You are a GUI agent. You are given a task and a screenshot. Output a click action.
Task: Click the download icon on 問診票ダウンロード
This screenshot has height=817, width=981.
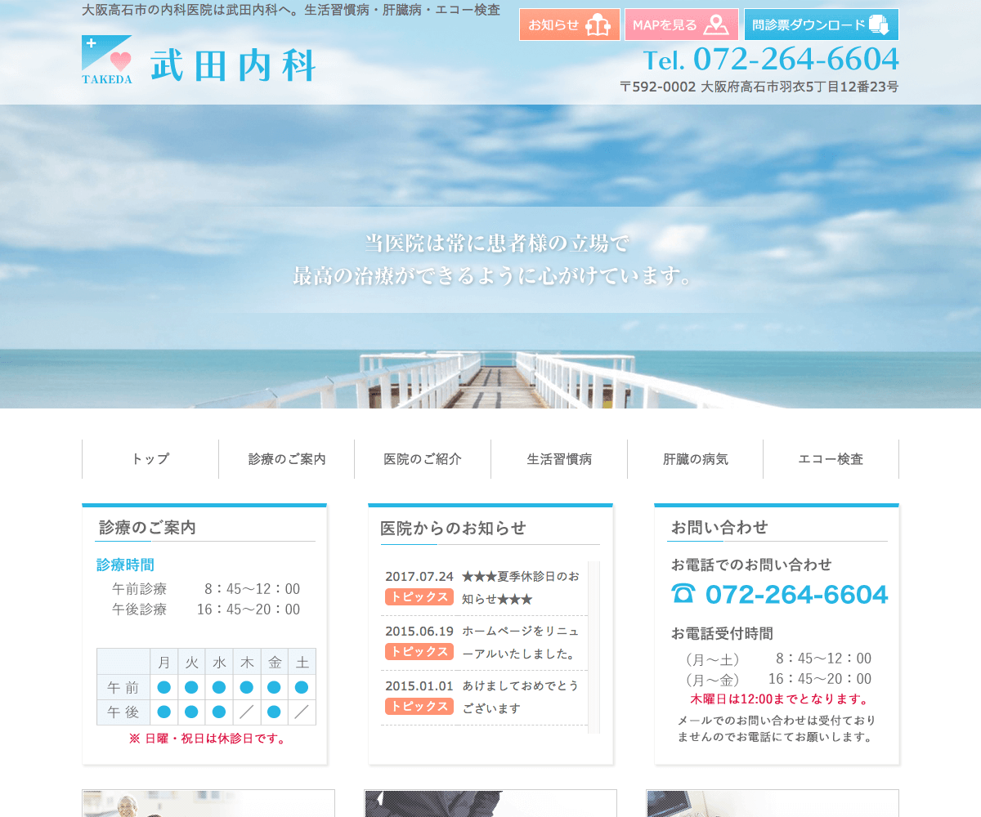coord(879,25)
